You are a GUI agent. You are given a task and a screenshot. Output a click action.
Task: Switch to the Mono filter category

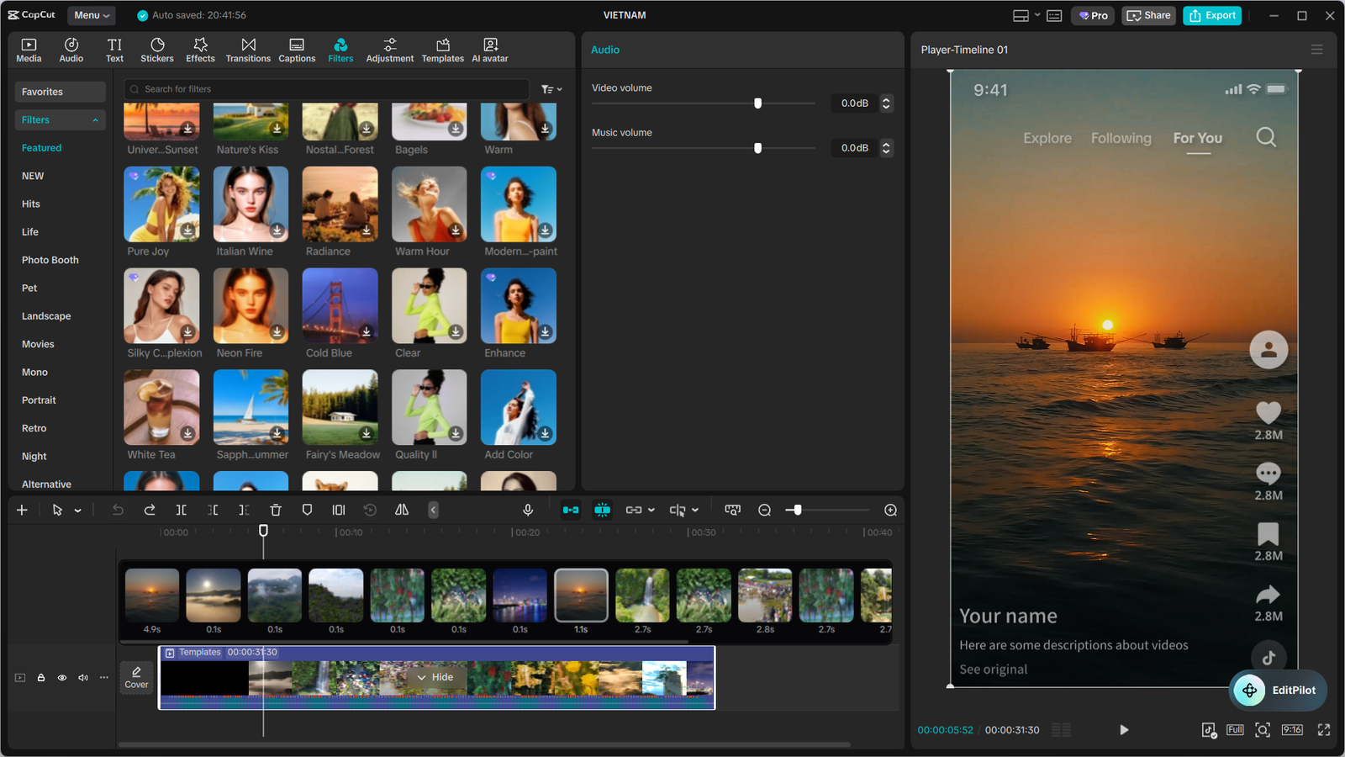(34, 372)
